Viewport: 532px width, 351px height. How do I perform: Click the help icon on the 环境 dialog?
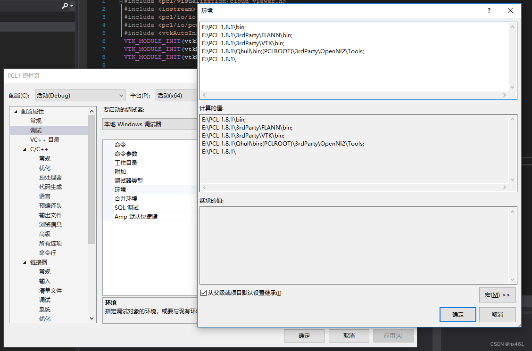coord(489,10)
